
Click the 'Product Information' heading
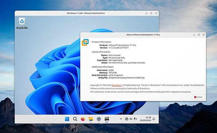click(x=101, y=42)
